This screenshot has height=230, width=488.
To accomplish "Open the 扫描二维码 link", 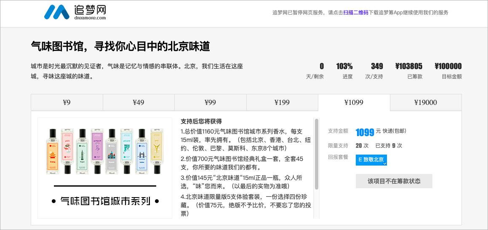I will click(356, 13).
